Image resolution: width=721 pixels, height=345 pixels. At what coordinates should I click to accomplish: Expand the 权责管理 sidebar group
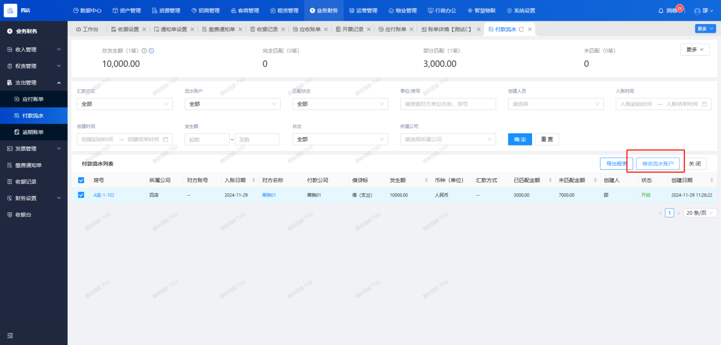pos(34,66)
